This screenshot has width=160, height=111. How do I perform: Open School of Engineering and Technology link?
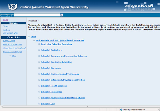click(60, 74)
